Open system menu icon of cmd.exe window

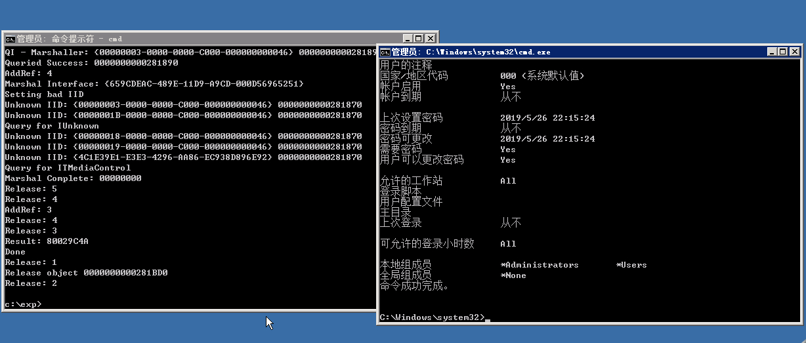tap(385, 52)
